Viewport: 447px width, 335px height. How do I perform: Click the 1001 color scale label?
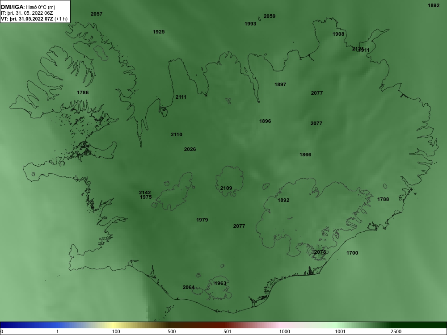pos(340,331)
